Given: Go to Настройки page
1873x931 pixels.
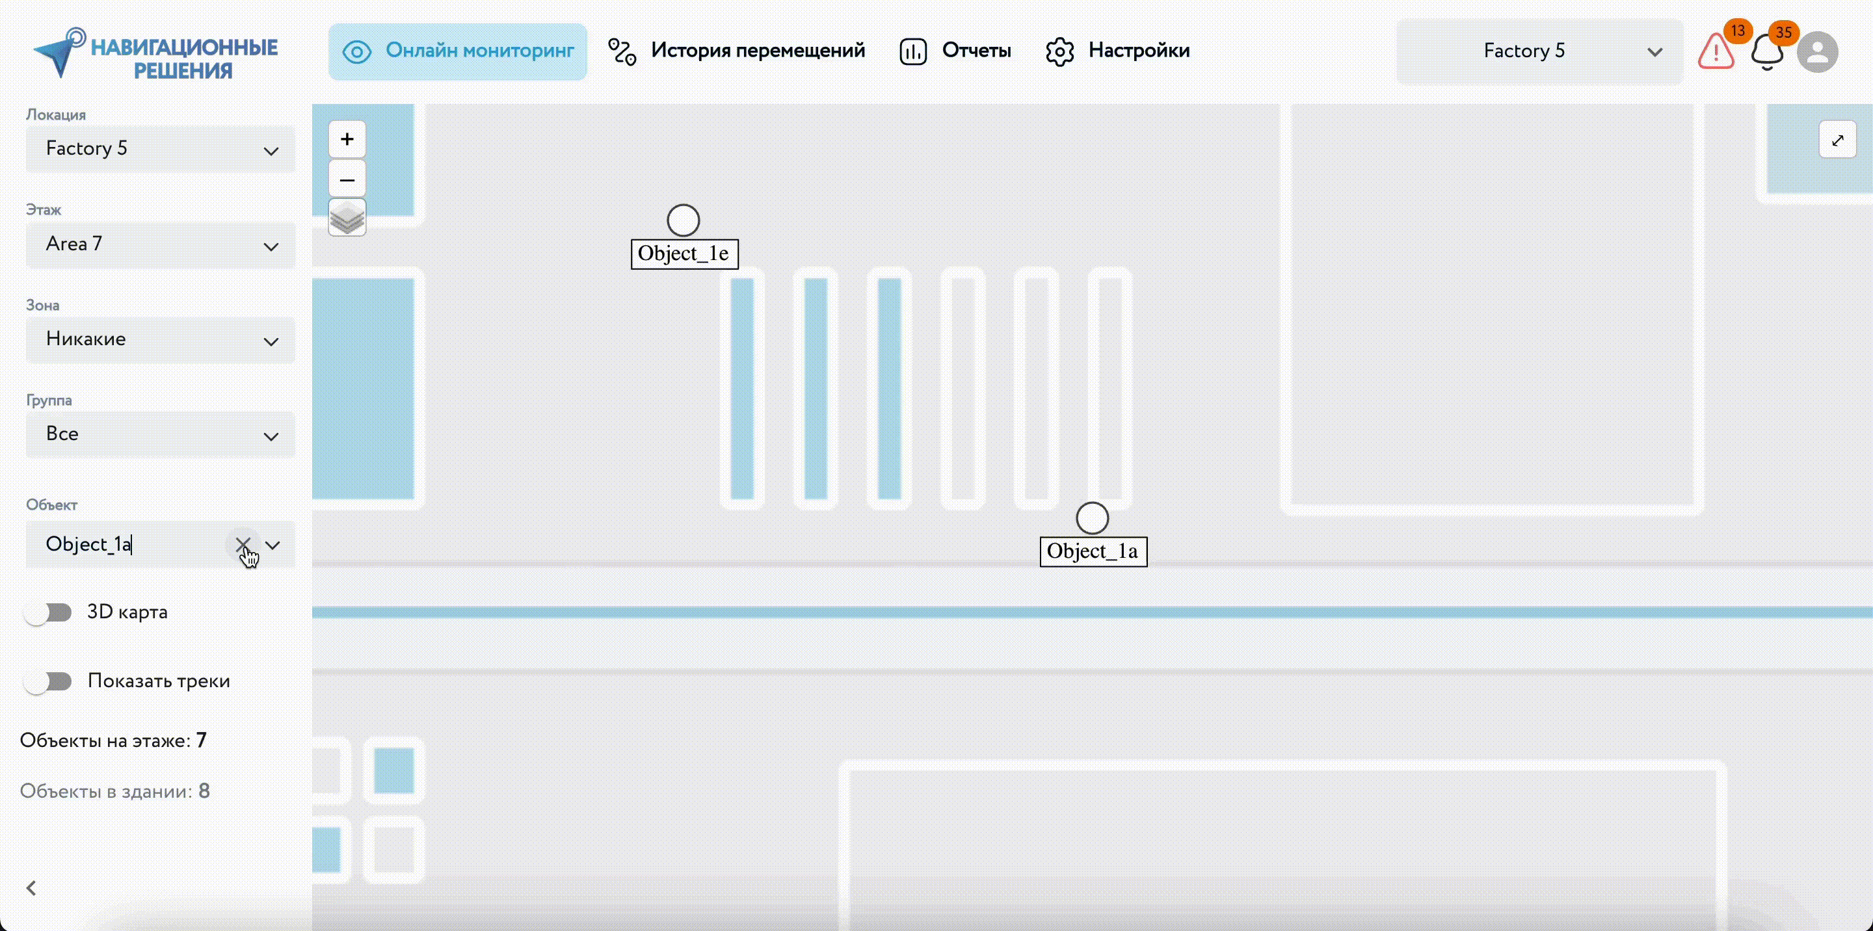Looking at the screenshot, I should pyautogui.click(x=1117, y=51).
